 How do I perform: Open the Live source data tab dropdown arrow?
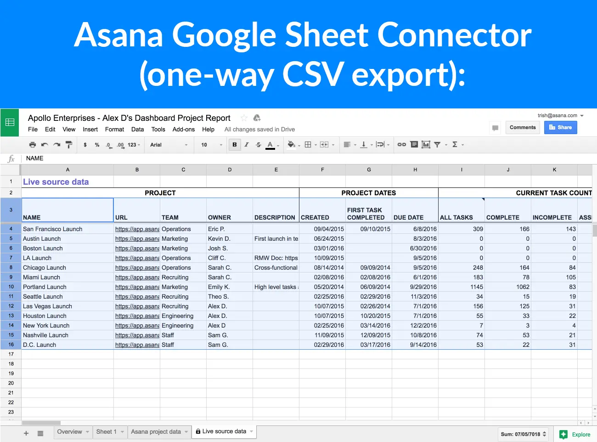coord(252,432)
